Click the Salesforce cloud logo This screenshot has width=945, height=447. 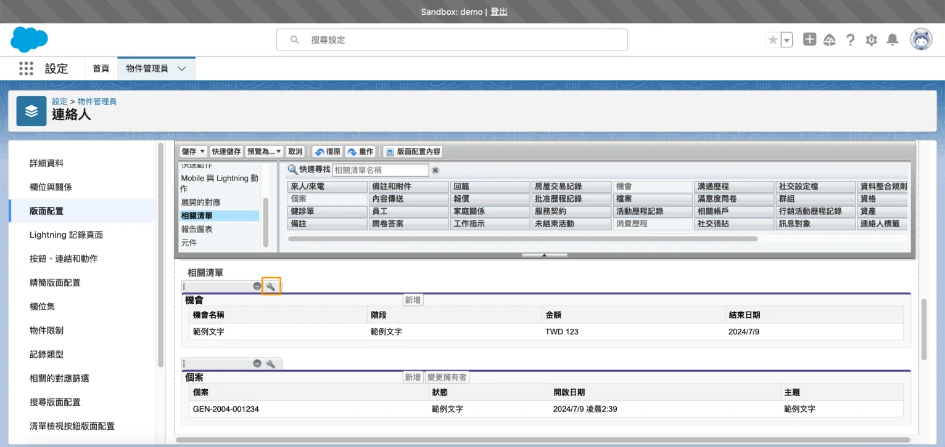pos(29,39)
